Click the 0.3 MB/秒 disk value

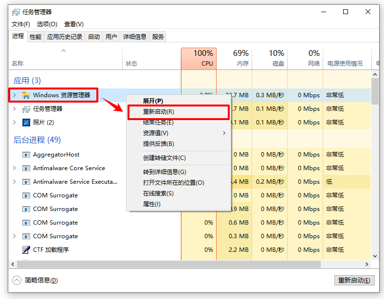pos(270,95)
